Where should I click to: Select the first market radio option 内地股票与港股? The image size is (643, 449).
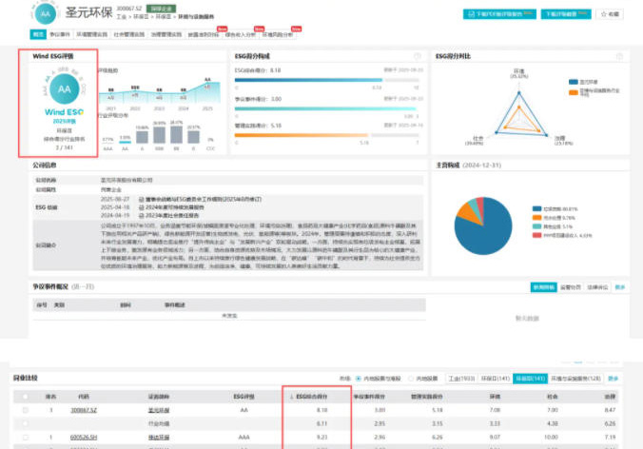359,379
